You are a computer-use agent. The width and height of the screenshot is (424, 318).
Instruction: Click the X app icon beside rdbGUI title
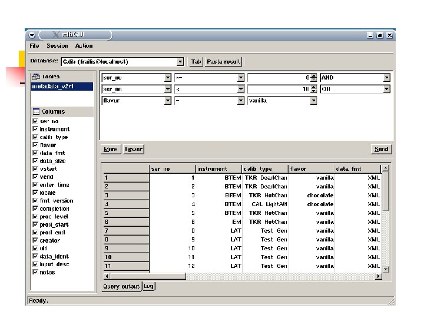pyautogui.click(x=57, y=35)
